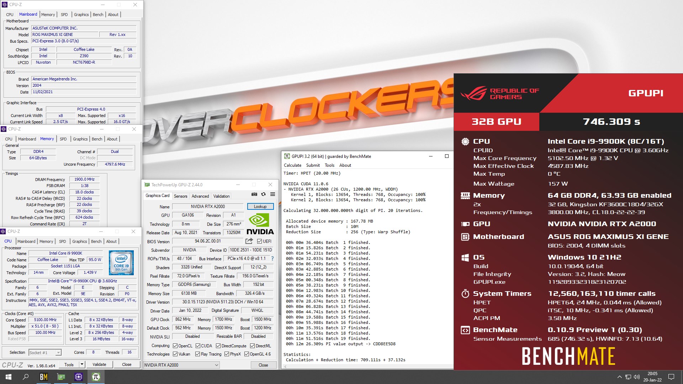Click the OS Windows icon in BenchMate
This screenshot has height=384, width=683.
(x=465, y=257)
